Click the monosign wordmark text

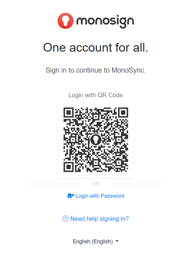pos(105,21)
